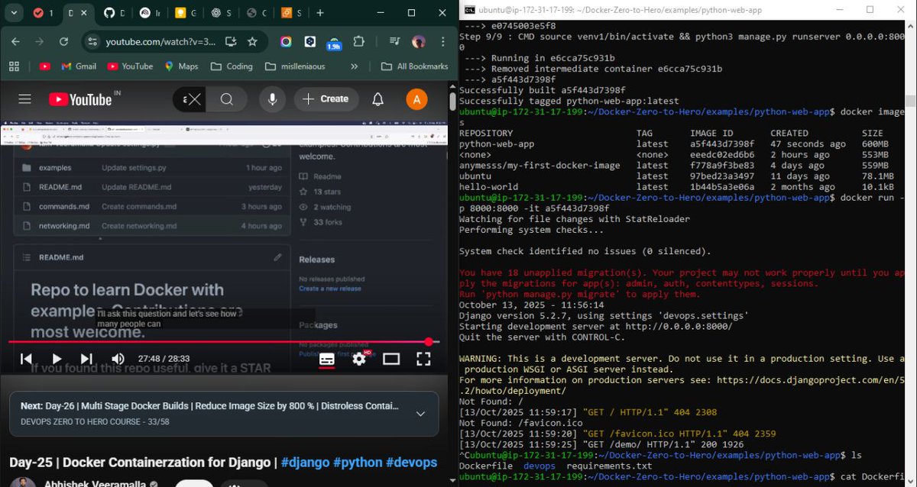Show hidden bookmarks with the double chevron
This screenshot has height=487, width=917.
[x=354, y=66]
